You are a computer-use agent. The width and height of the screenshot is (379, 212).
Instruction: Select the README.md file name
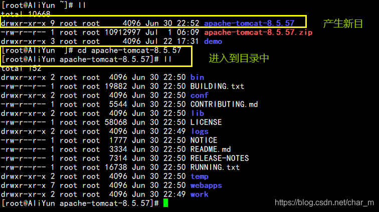tap(211, 149)
